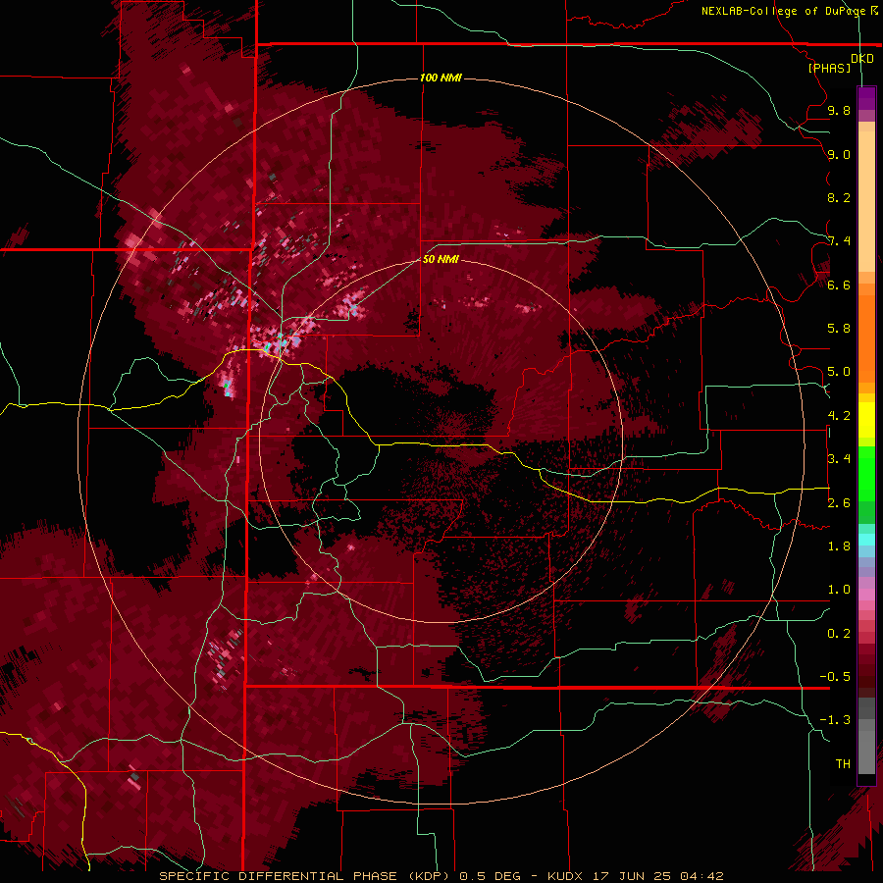Click the Specific Differential Phase KUDX caption

(x=441, y=876)
